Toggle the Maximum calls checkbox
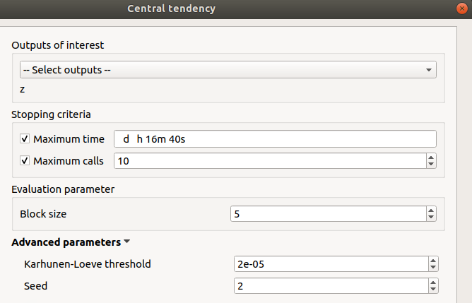The image size is (472, 303). click(25, 161)
